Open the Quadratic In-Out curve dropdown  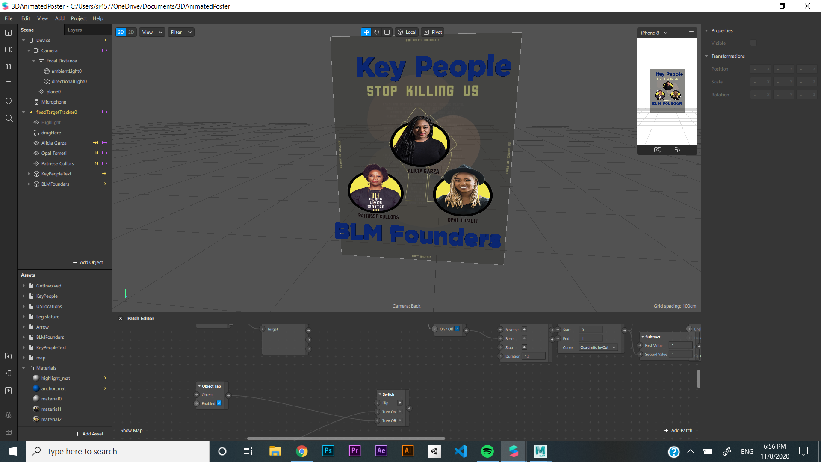(598, 347)
